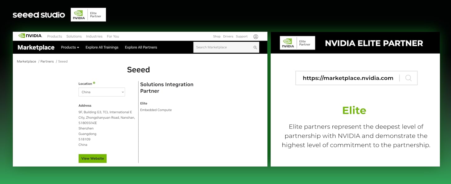
Task: Click the NVIDIA ELITE PARTNER banner title
Action: click(x=374, y=43)
